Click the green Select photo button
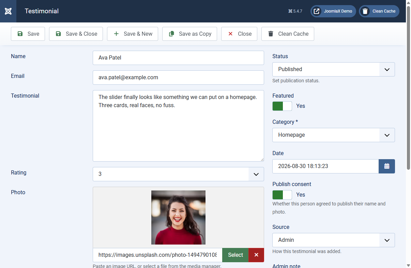 pos(235,255)
